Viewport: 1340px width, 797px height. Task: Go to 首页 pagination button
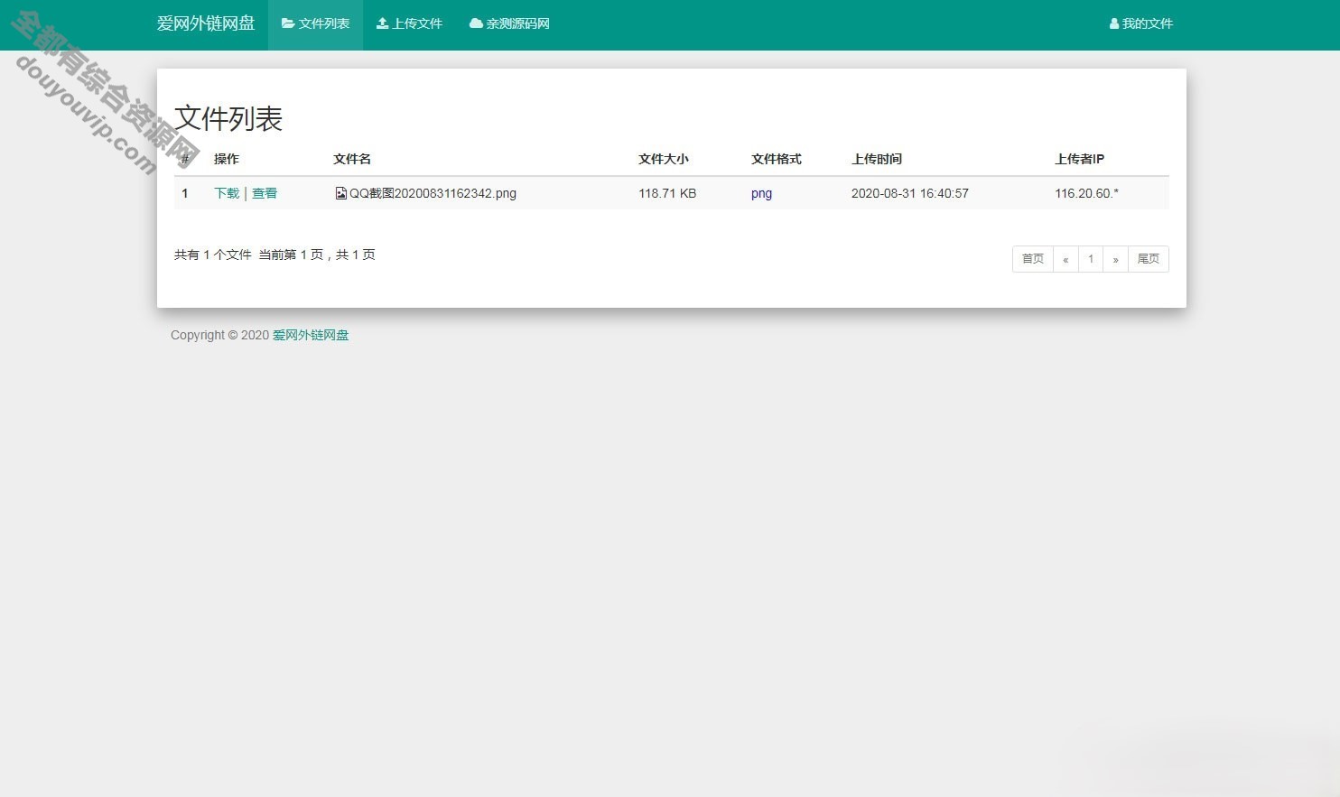[1033, 259]
